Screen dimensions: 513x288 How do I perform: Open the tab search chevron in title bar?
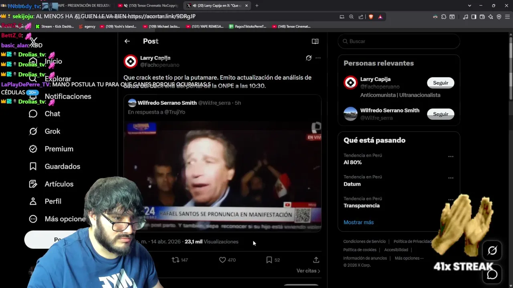[x=469, y=6]
